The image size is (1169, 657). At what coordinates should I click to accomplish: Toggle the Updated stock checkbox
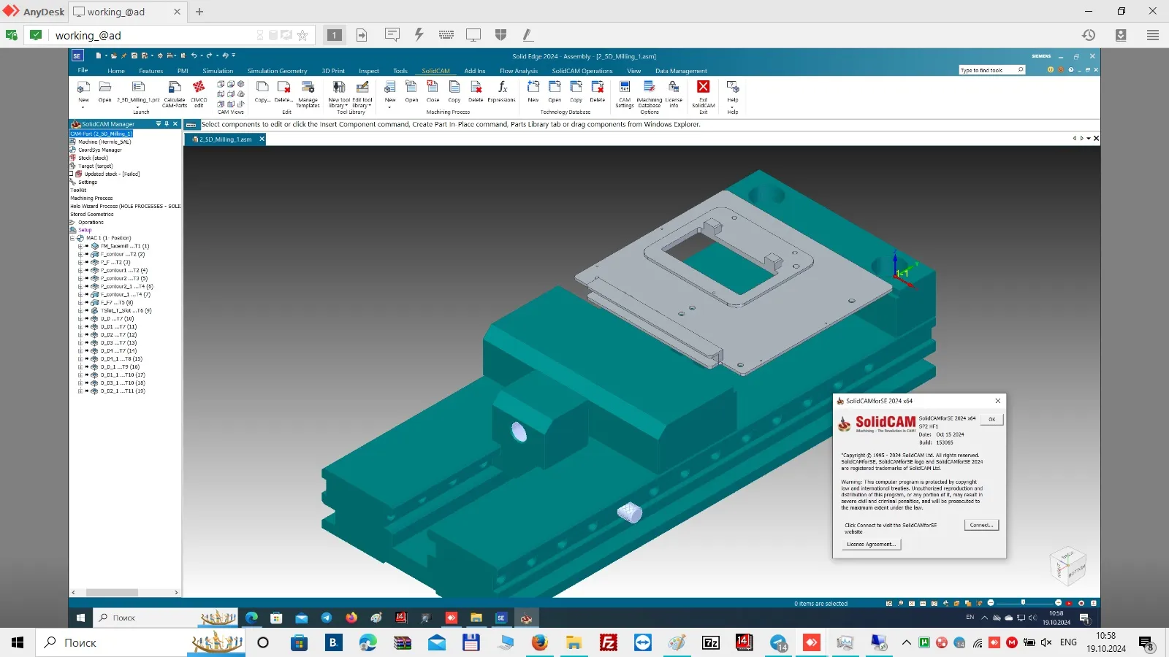pos(71,174)
